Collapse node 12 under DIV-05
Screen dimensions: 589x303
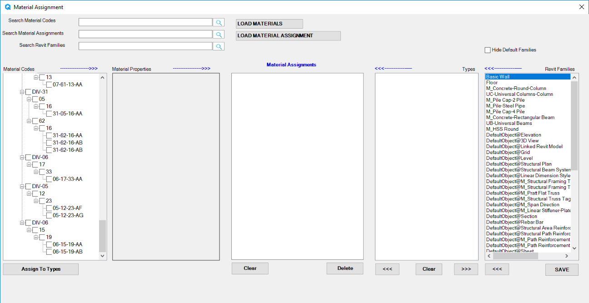click(x=29, y=194)
